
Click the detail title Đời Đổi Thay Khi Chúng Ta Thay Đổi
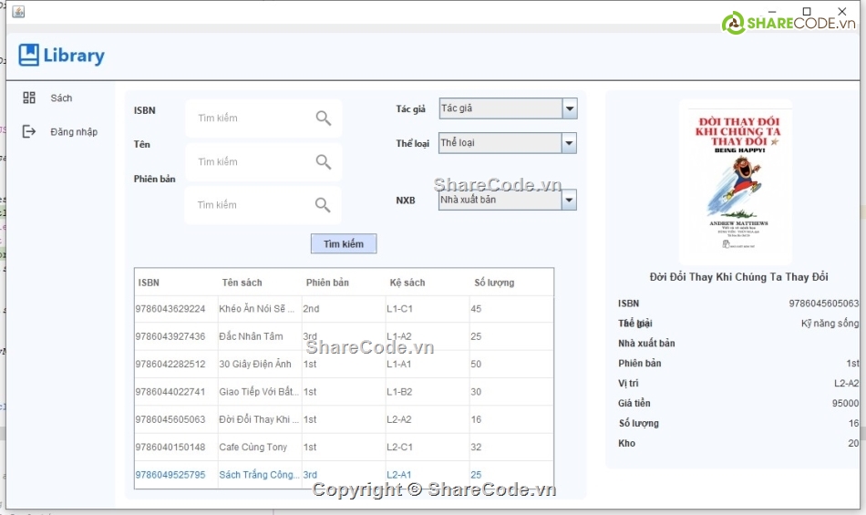coord(739,277)
